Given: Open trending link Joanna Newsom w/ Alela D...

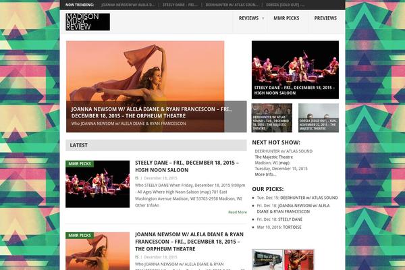Looking at the screenshot, I should point(128,5).
